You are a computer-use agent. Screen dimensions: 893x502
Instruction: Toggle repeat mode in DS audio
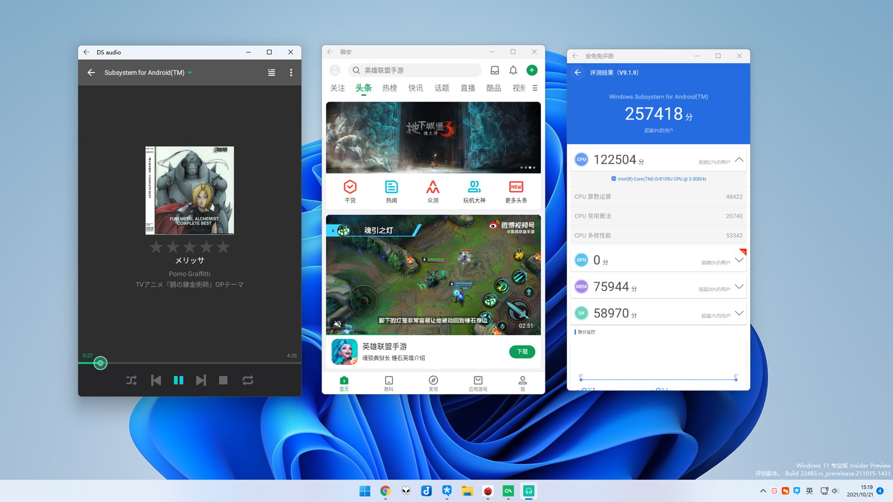(248, 380)
